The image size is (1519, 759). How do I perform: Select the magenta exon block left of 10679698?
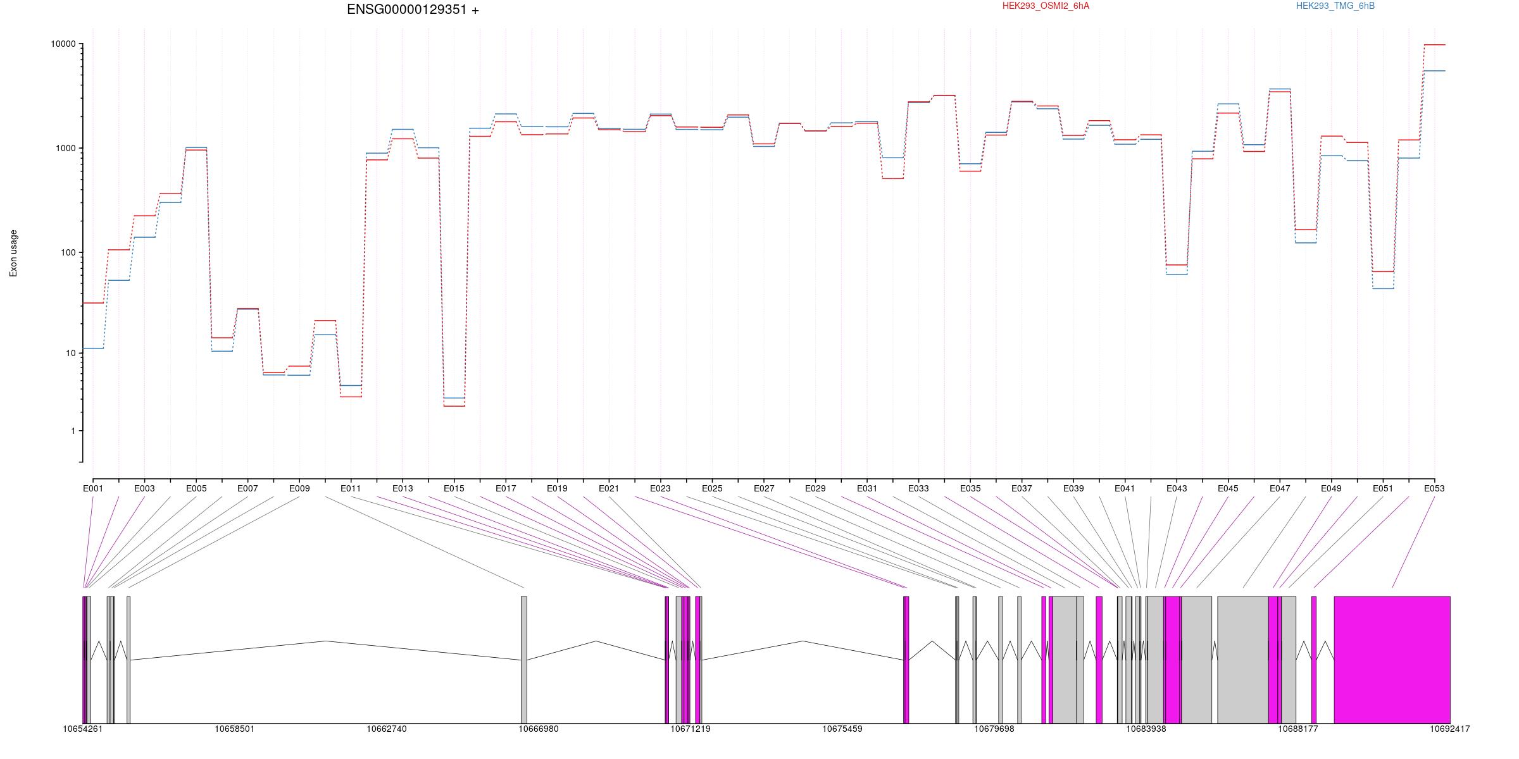tap(906, 660)
